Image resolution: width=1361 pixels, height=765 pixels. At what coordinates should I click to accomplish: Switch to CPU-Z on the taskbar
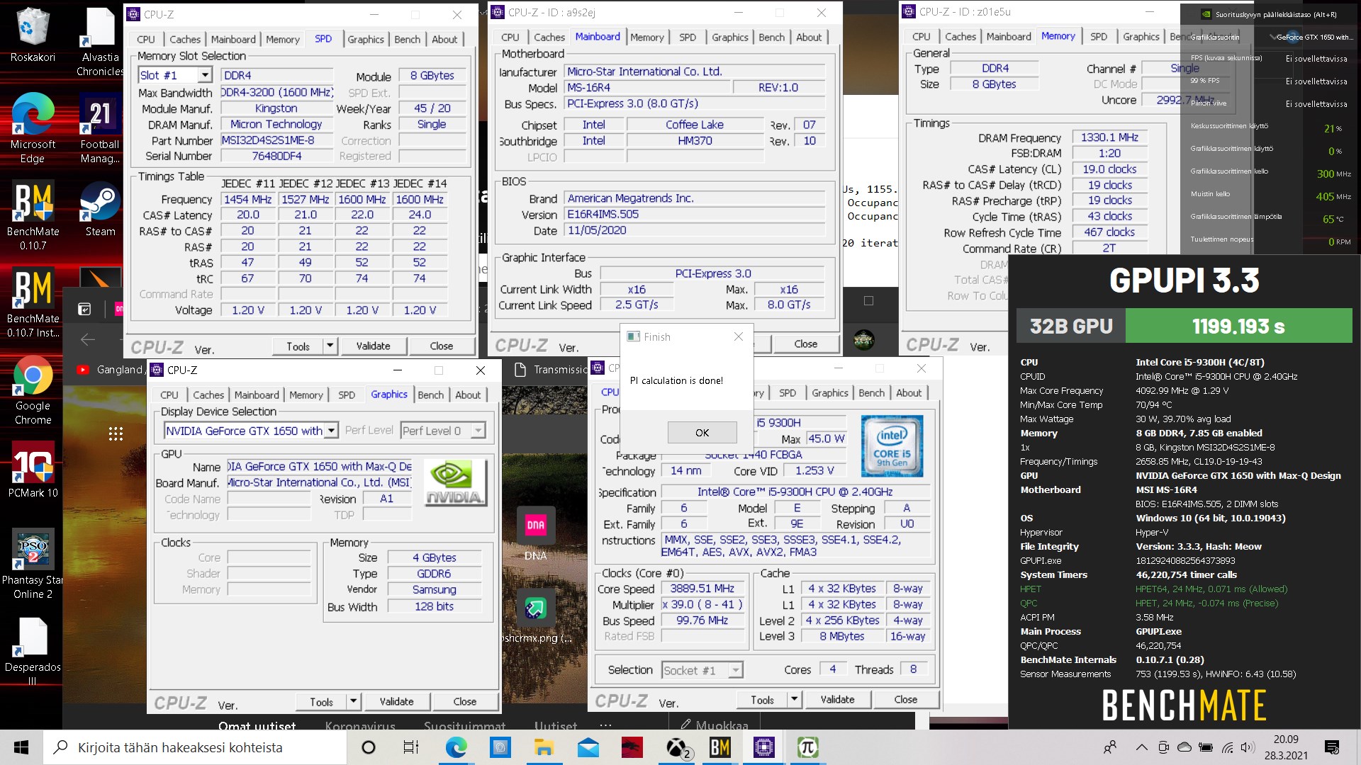click(763, 747)
